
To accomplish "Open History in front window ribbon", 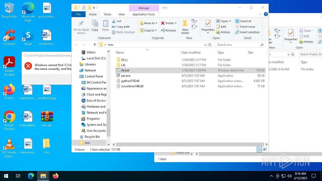I will pos(223,32).
